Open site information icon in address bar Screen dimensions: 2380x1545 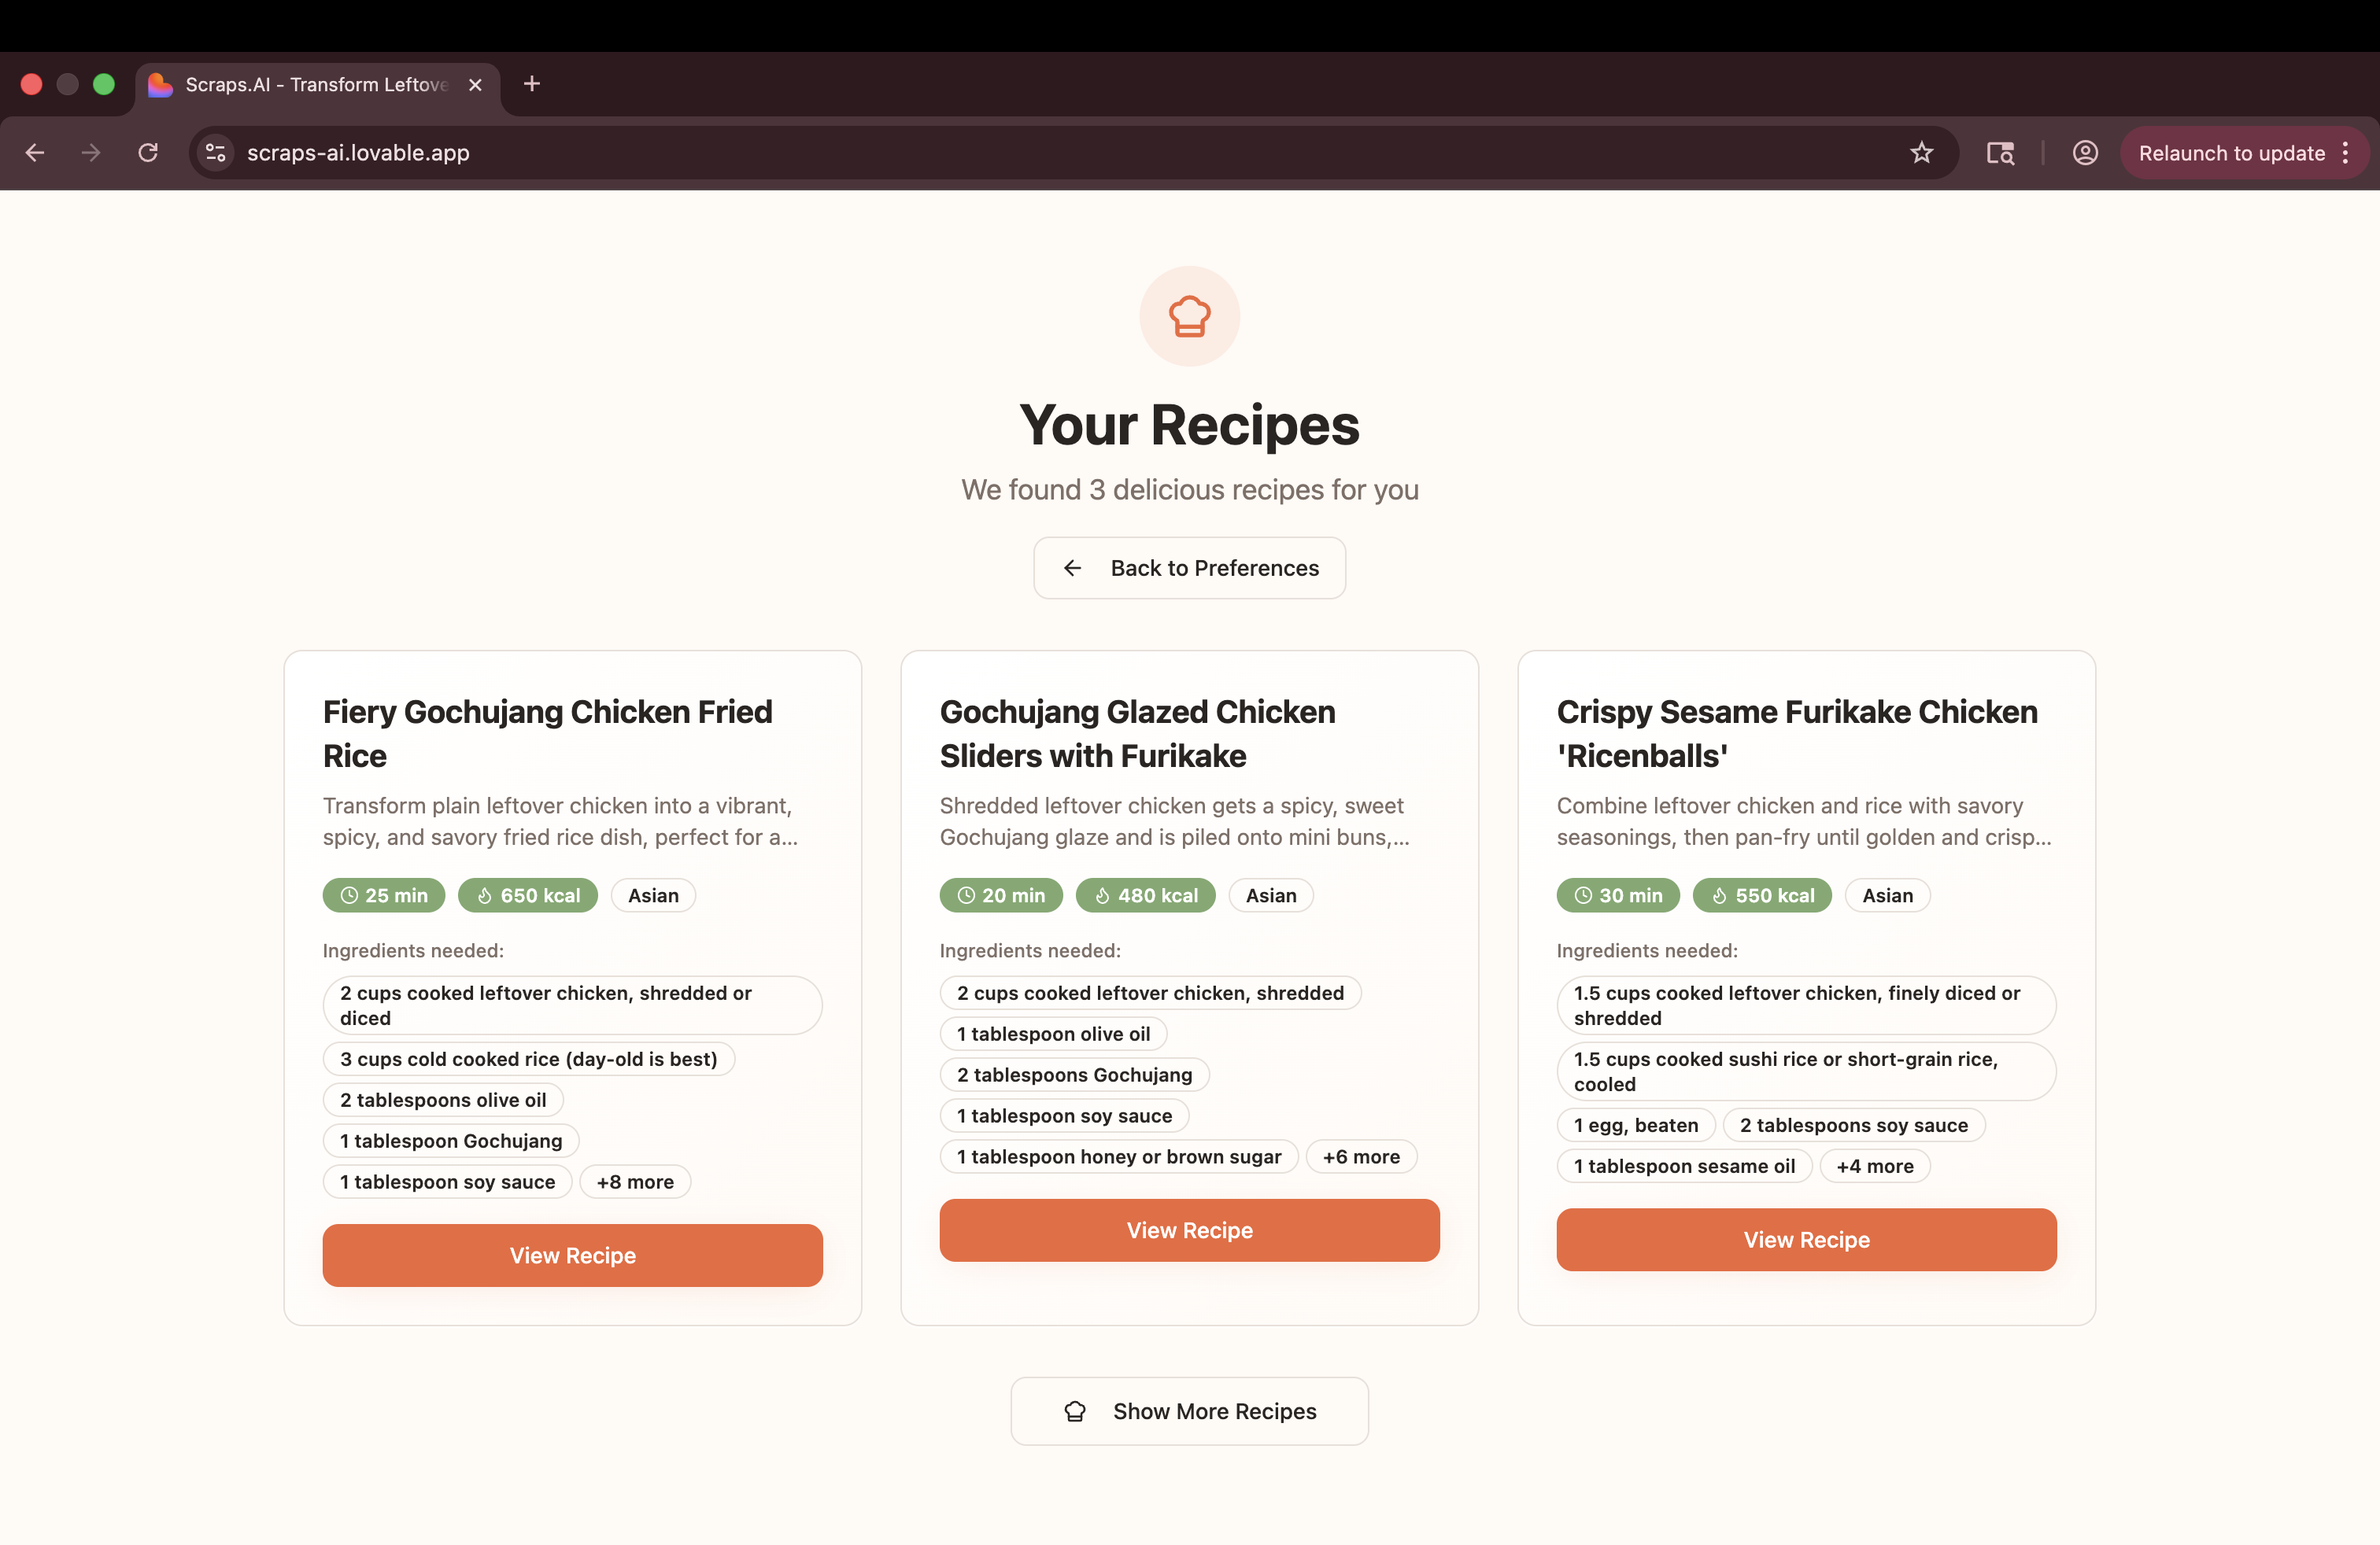(216, 153)
